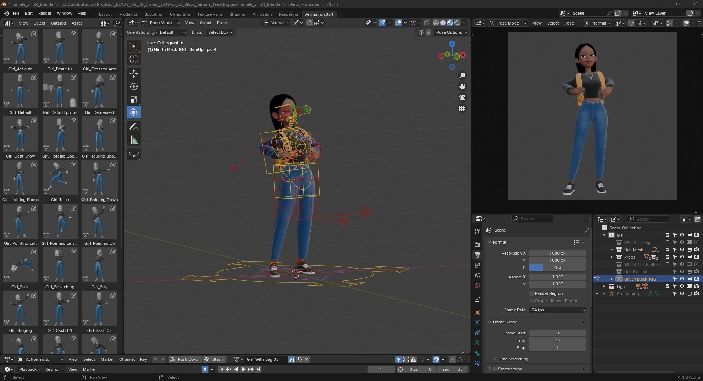Hide Hair Mesh in the viewport via eye toggle
The width and height of the screenshot is (703, 381).
coord(682,250)
